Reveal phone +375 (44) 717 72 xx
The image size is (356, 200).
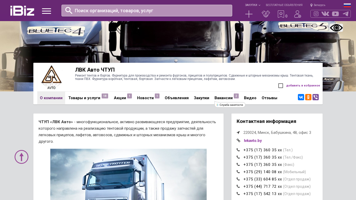263,186
